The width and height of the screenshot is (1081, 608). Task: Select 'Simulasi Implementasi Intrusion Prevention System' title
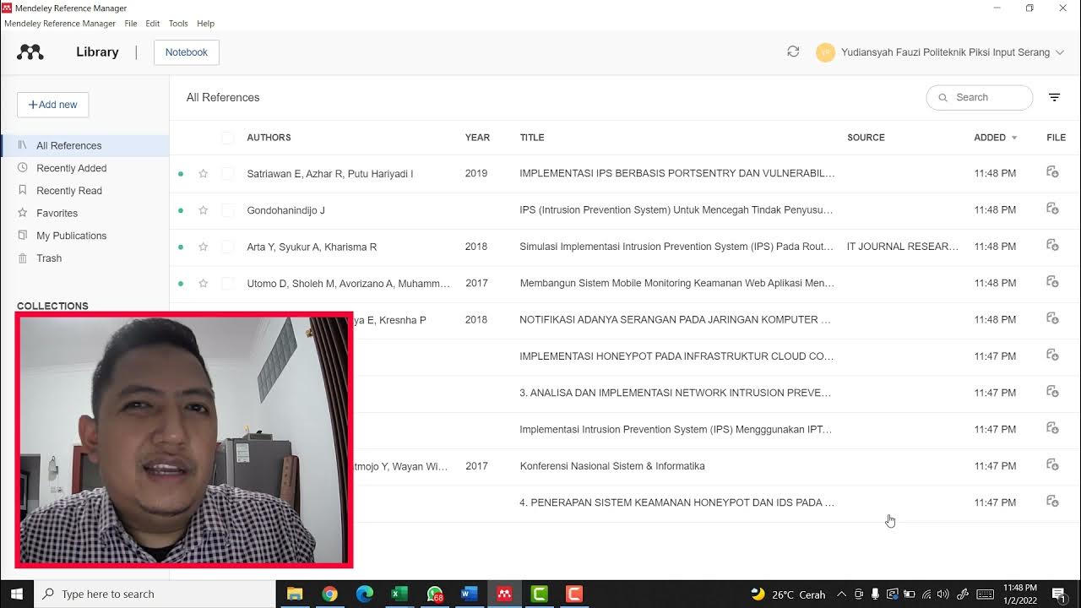click(676, 247)
